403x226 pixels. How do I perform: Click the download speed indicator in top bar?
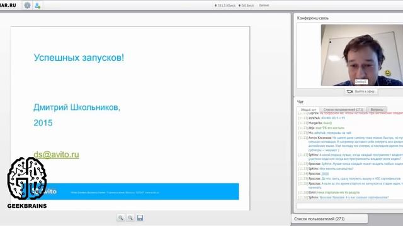tap(225, 6)
